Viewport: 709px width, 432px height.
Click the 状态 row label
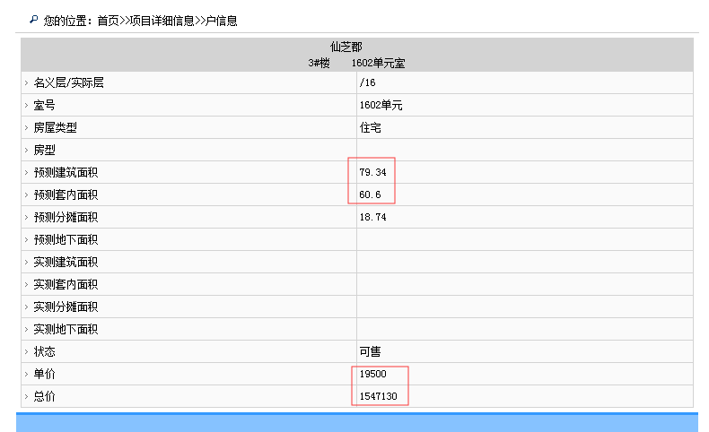point(44,351)
